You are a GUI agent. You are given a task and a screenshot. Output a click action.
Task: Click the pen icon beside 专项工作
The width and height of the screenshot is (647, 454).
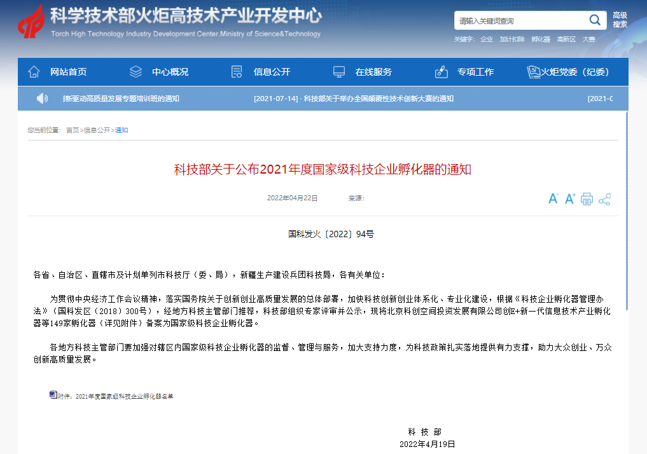[x=440, y=72]
